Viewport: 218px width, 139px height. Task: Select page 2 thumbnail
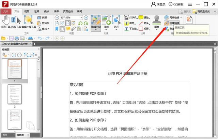pyautogui.click(x=15, y=94)
